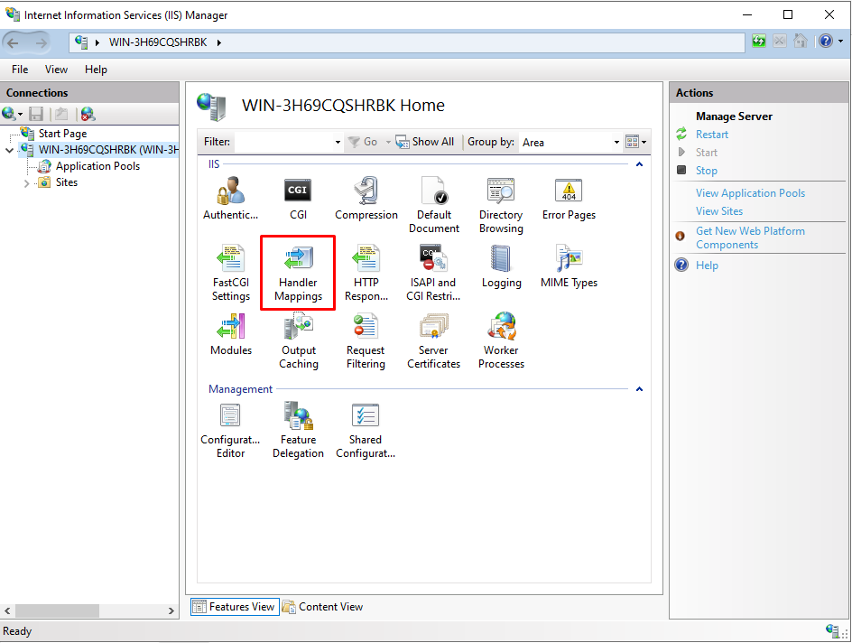Open the CGI feature icon
This screenshot has width=852, height=643.
pyautogui.click(x=298, y=199)
